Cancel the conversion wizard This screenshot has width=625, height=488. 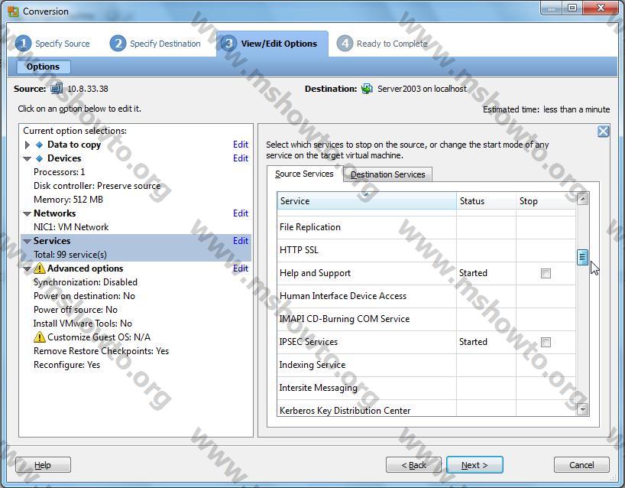tap(581, 465)
